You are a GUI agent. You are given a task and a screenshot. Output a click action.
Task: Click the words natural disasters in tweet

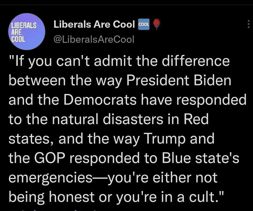coord(108,119)
